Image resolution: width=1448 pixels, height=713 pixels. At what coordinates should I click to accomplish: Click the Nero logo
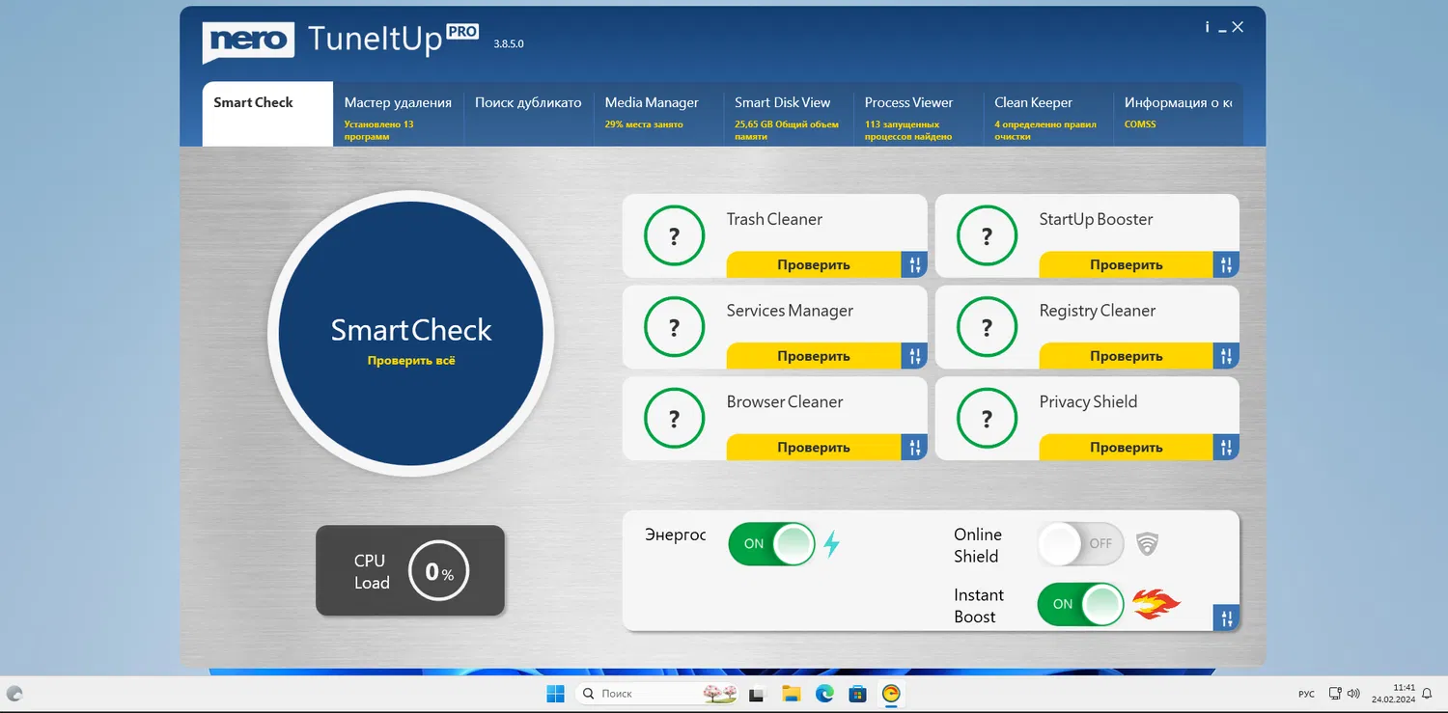[248, 41]
